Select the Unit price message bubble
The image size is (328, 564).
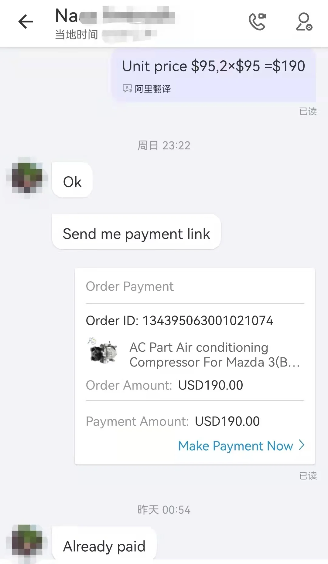[x=213, y=66]
